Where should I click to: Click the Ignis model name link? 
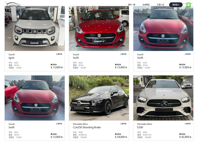coord(12,58)
